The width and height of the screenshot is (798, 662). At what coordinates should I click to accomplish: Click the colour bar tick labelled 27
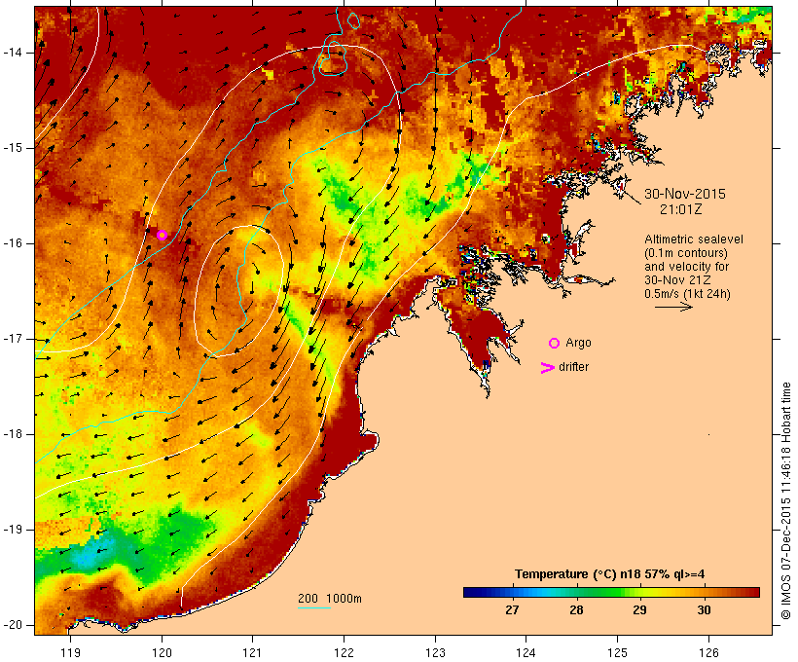coord(512,610)
